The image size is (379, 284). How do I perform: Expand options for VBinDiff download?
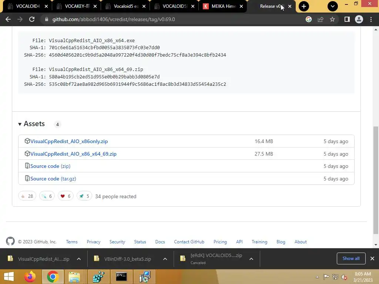coord(165,259)
